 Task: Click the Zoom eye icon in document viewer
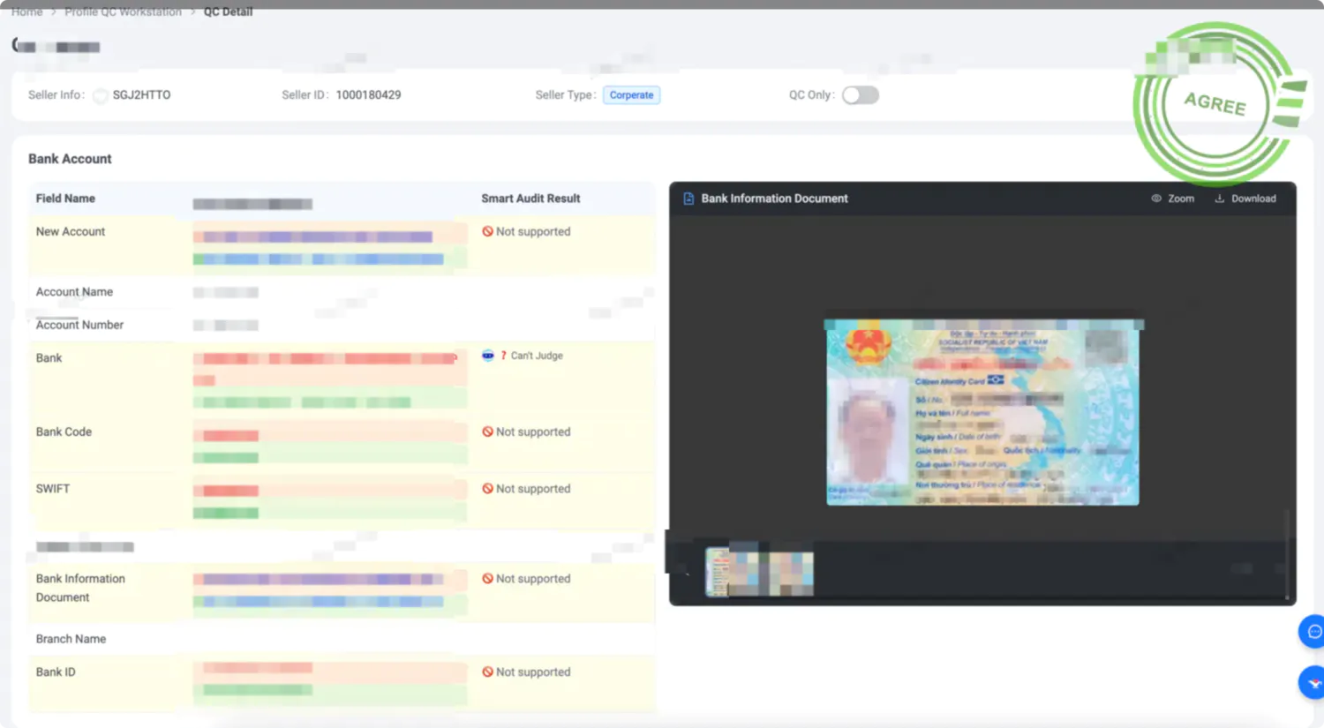click(1156, 199)
